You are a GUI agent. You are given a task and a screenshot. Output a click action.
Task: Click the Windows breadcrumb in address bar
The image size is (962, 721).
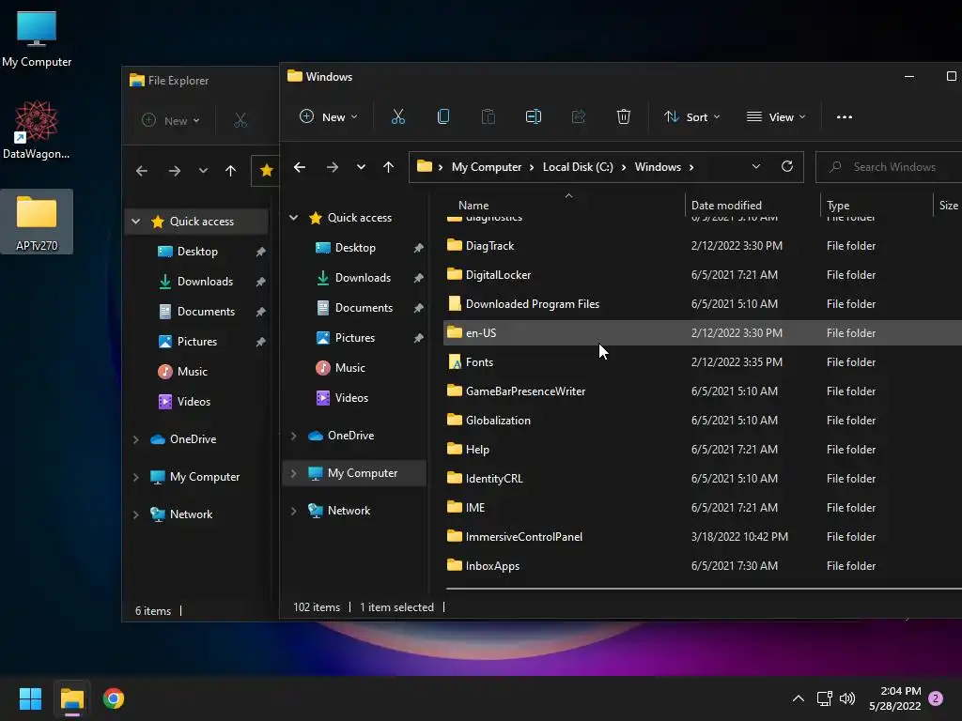[x=658, y=167]
